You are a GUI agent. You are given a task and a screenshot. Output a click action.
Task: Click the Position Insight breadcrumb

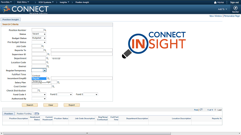click(82, 2)
